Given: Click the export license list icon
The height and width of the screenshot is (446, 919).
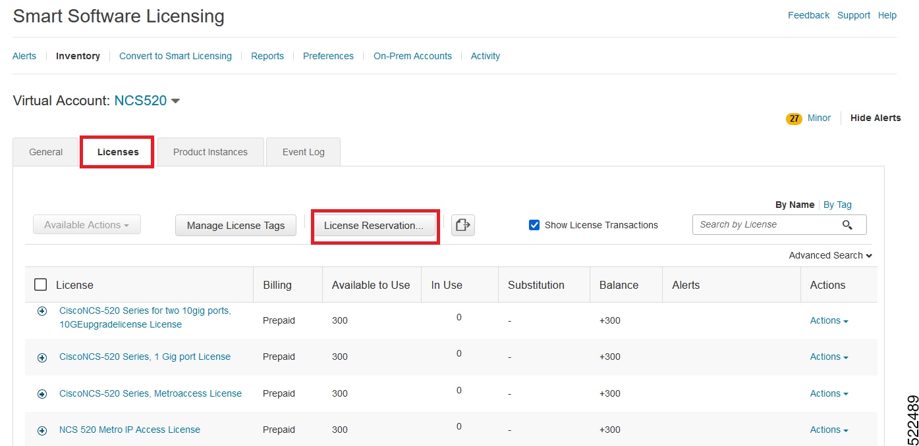Looking at the screenshot, I should click(463, 225).
